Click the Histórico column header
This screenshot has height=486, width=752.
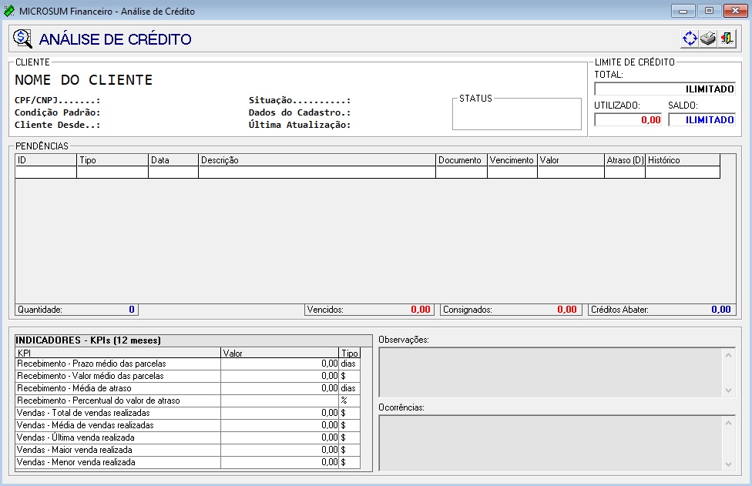pos(683,160)
